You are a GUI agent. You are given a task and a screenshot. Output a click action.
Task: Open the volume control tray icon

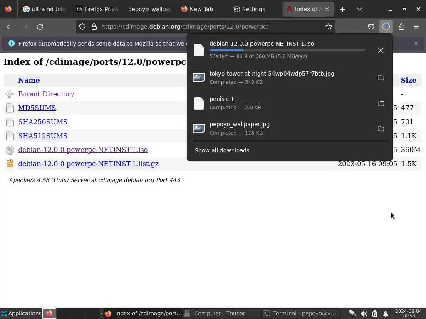pyautogui.click(x=364, y=314)
